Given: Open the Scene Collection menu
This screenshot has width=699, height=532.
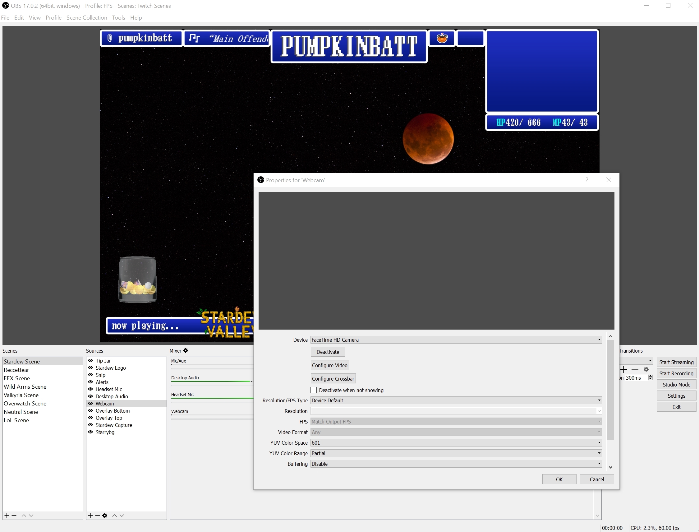Looking at the screenshot, I should (86, 18).
